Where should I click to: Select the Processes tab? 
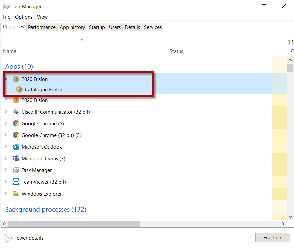[x=13, y=27]
